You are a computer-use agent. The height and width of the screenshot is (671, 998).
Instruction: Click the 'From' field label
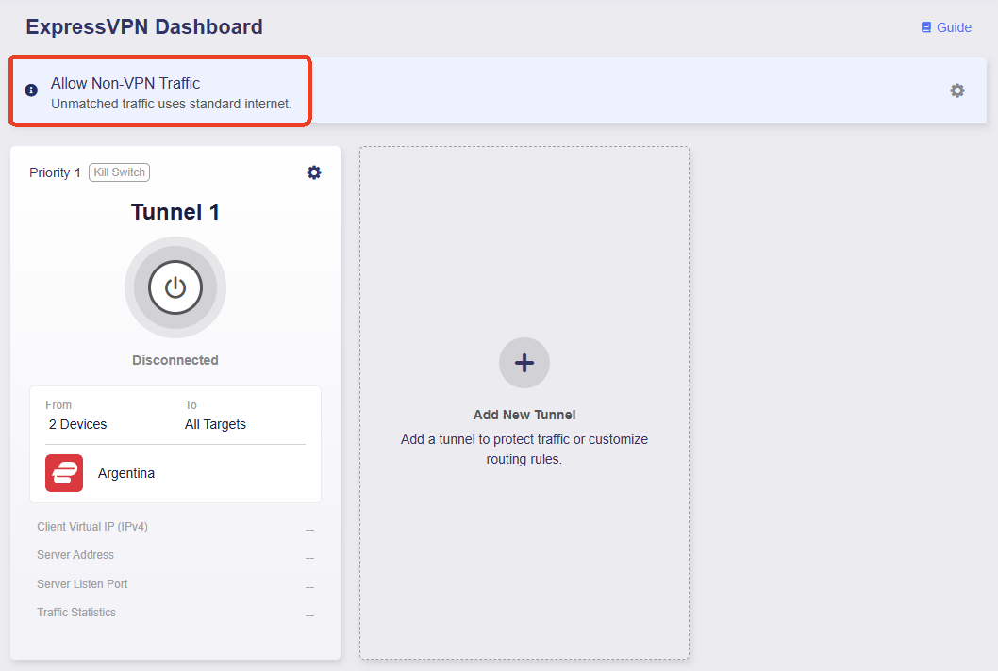pos(58,405)
